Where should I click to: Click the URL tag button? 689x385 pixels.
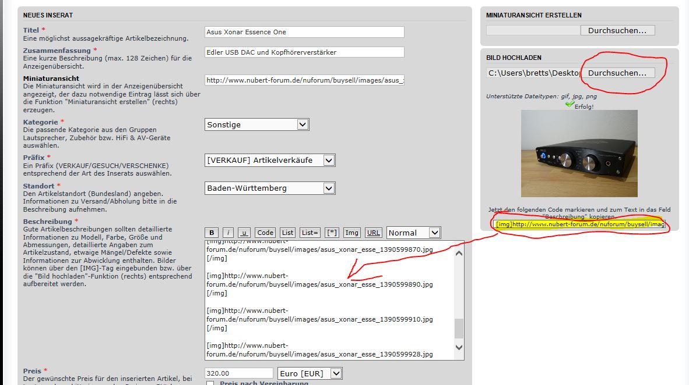[x=374, y=233]
